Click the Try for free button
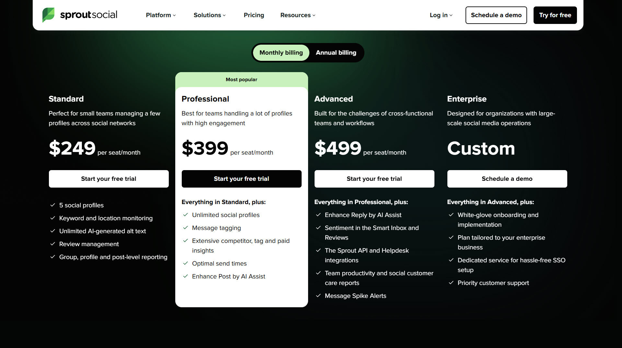The width and height of the screenshot is (622, 348). tap(555, 15)
